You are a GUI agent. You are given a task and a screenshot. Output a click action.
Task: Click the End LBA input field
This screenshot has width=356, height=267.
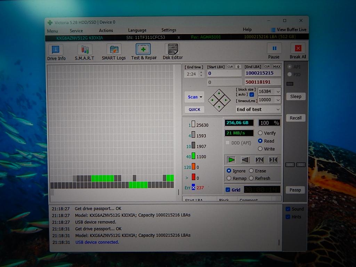(x=262, y=73)
